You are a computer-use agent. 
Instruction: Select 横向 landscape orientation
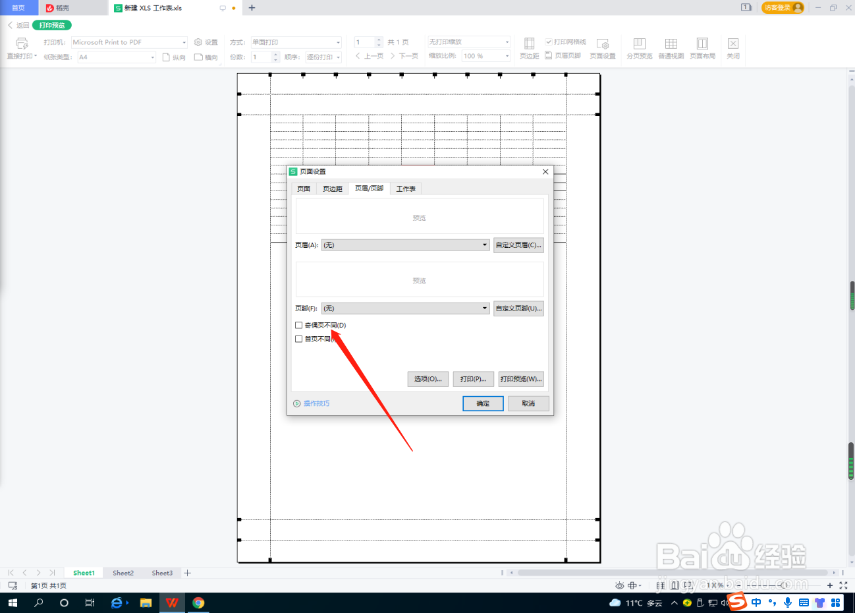[x=206, y=57]
